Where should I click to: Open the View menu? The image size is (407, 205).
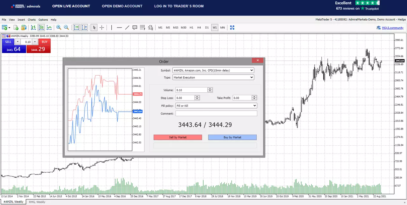point(12,20)
